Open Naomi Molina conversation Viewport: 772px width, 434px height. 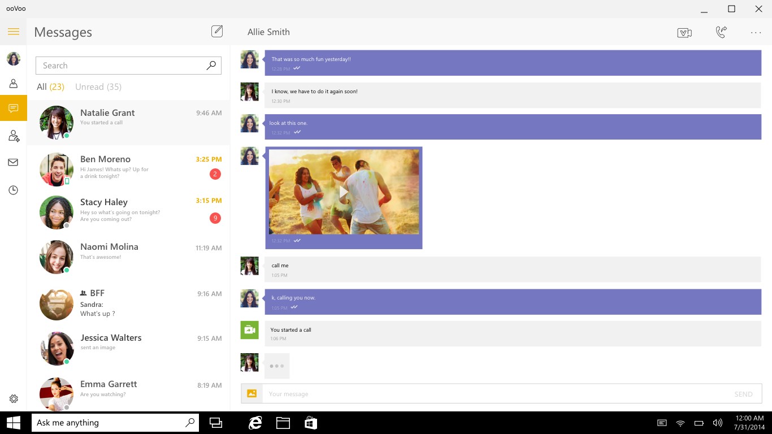(x=129, y=257)
